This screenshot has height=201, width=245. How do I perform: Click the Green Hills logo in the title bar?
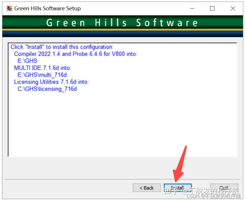[9, 8]
